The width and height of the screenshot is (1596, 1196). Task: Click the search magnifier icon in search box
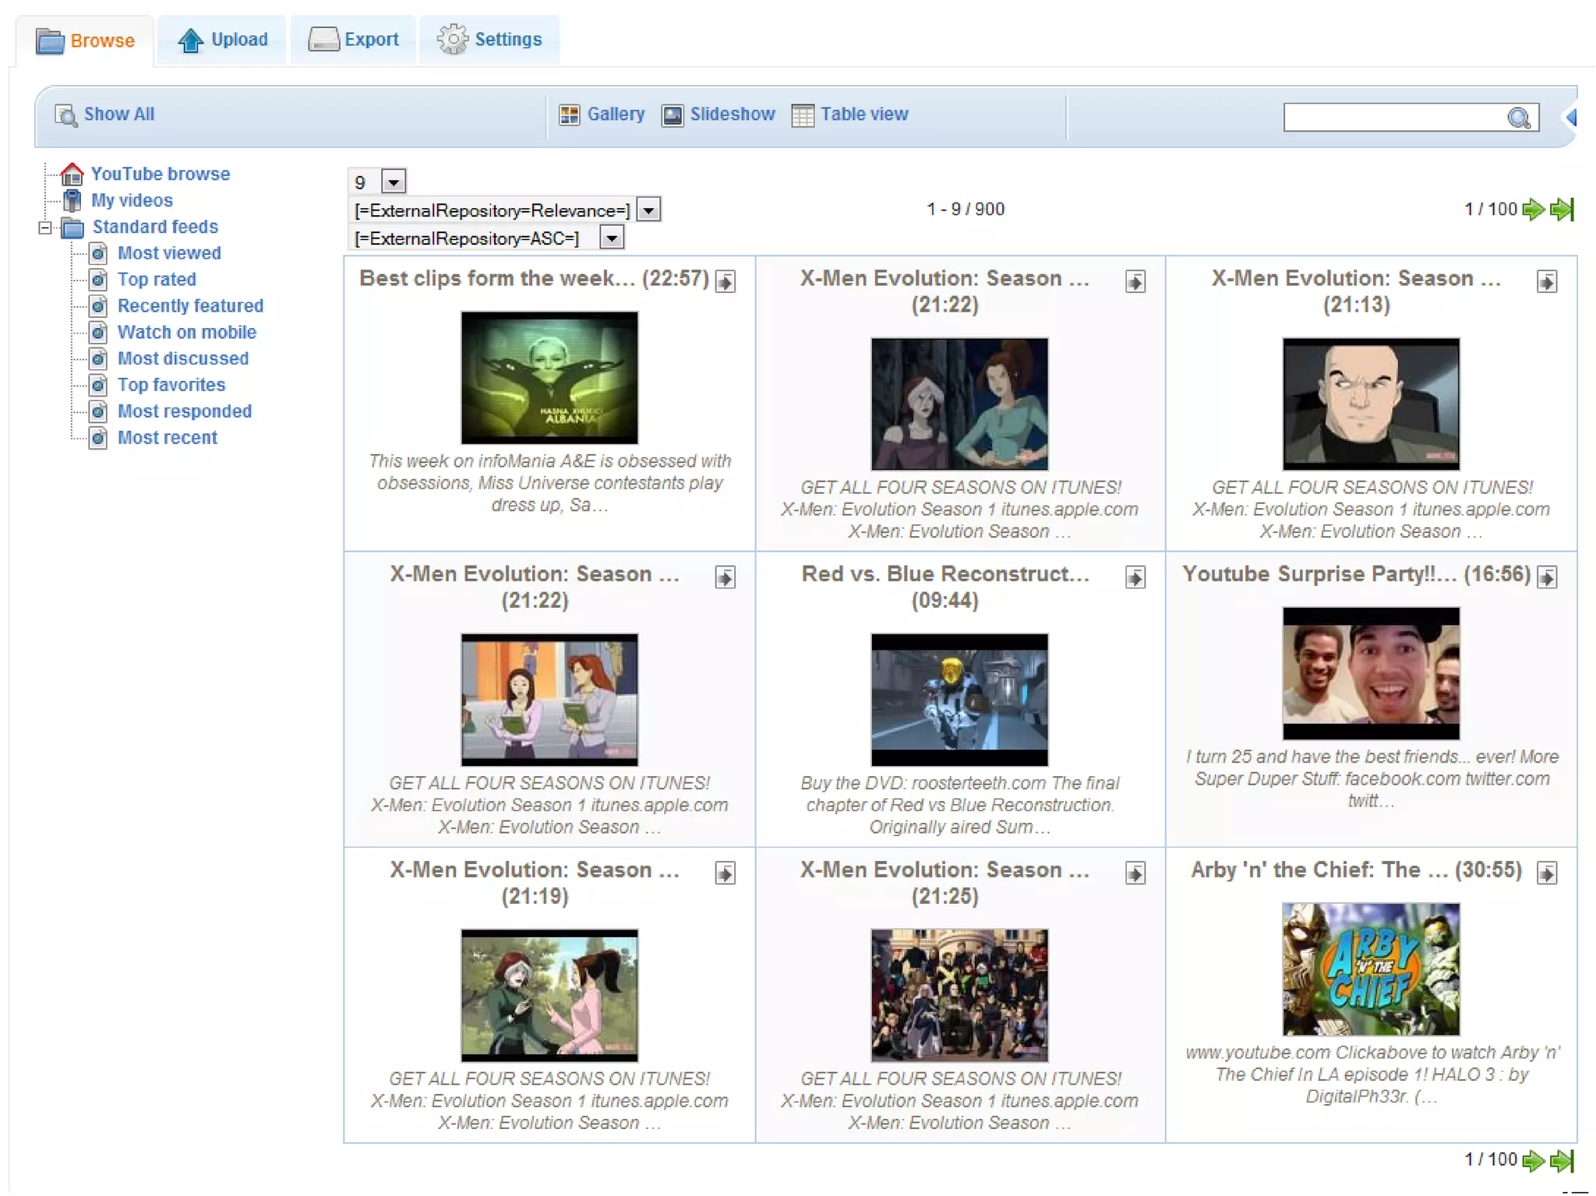[x=1518, y=118]
